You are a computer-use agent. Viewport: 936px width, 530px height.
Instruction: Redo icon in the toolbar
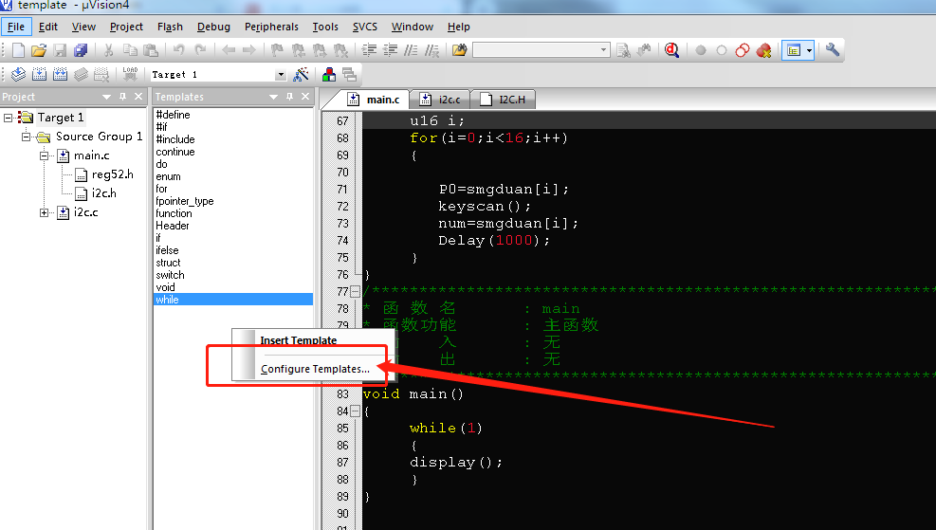tap(200, 50)
